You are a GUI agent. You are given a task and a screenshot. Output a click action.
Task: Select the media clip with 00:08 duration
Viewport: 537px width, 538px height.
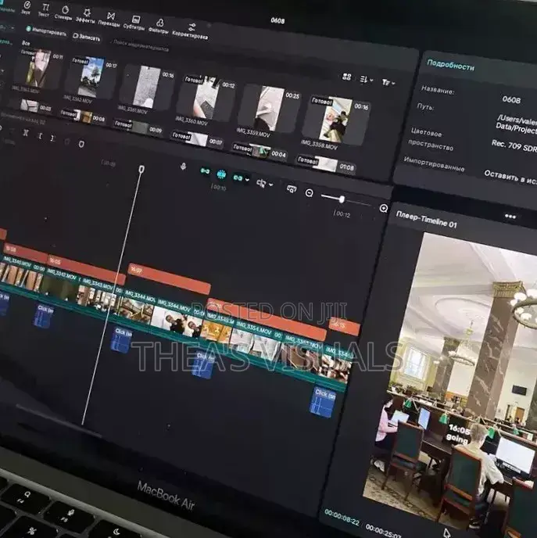click(83, 116)
